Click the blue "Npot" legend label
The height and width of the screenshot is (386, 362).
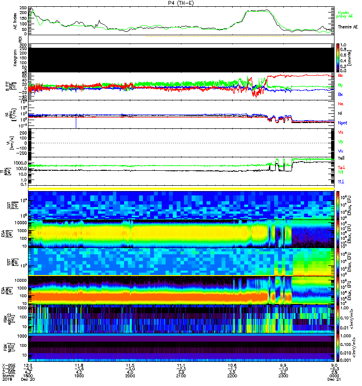click(343, 123)
